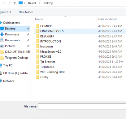The width and height of the screenshot is (126, 119).
Task: Select Quick access in navigation pane
Action: coord(11,23)
